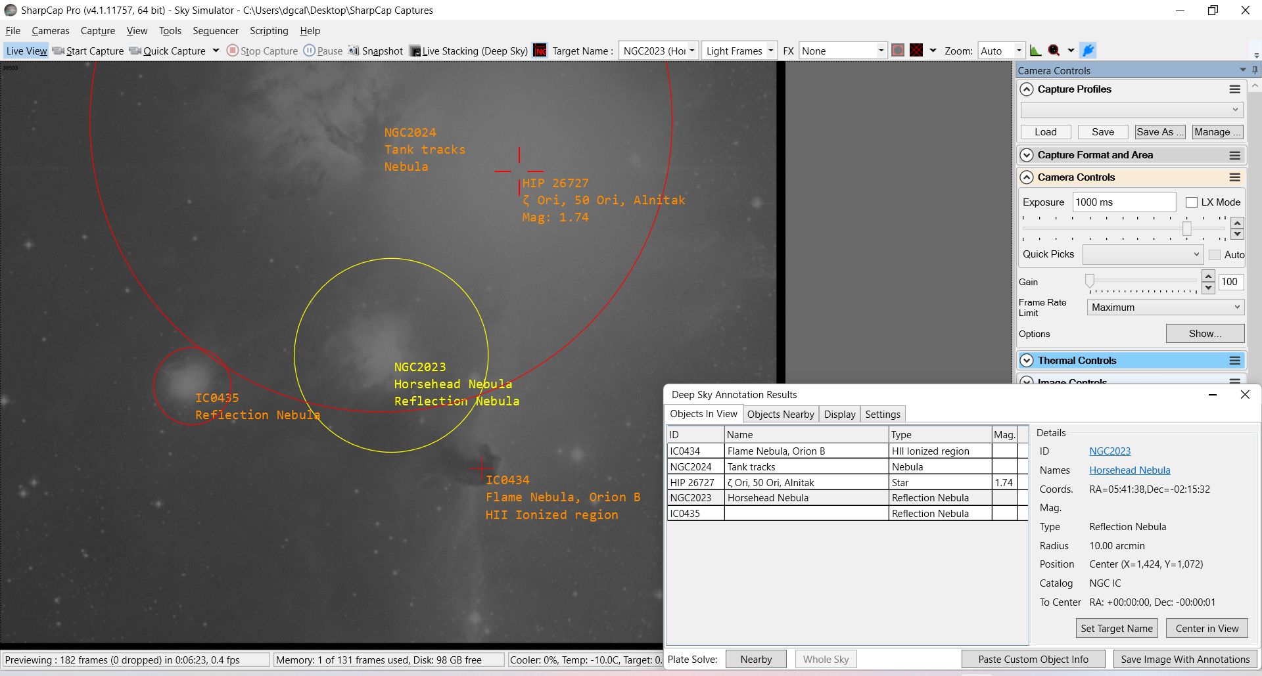Open the Quick Capture dropdown arrow
The image size is (1262, 676).
coord(216,51)
